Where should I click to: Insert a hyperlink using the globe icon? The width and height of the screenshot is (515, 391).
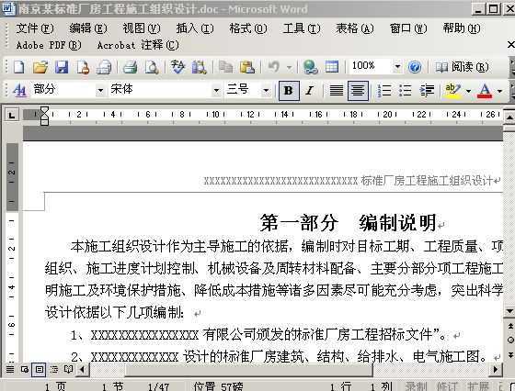[310, 67]
